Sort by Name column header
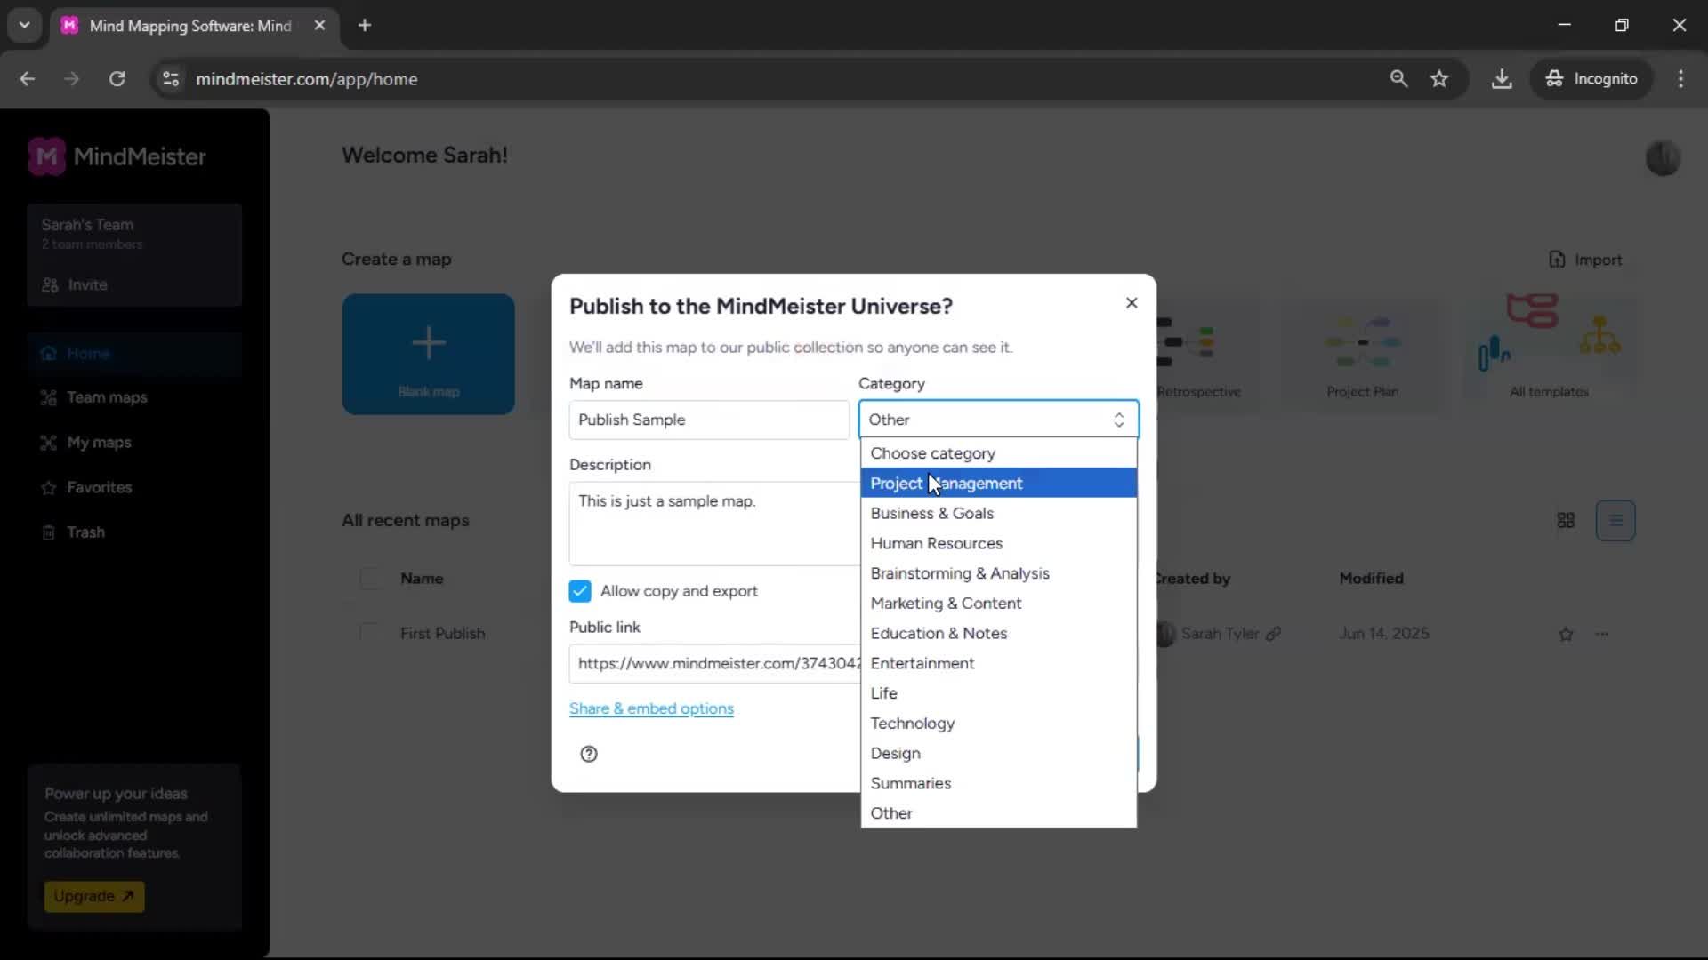 pos(422,579)
